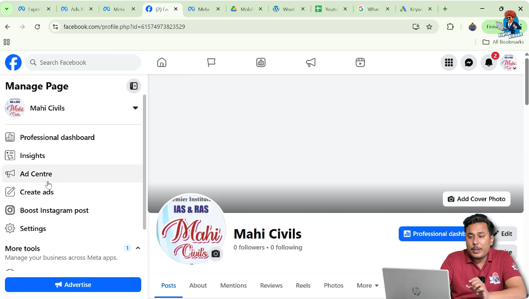This screenshot has height=299, width=529.
Task: Open the Messenger icon
Action: tap(468, 63)
